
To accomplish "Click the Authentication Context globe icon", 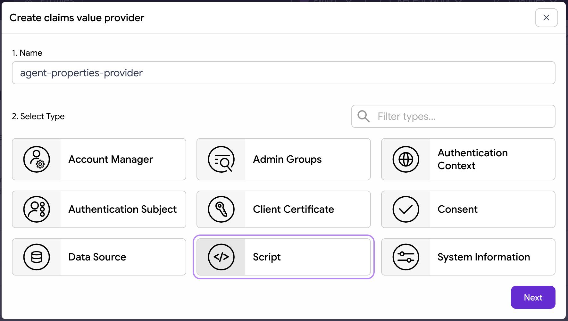I will 406,159.
